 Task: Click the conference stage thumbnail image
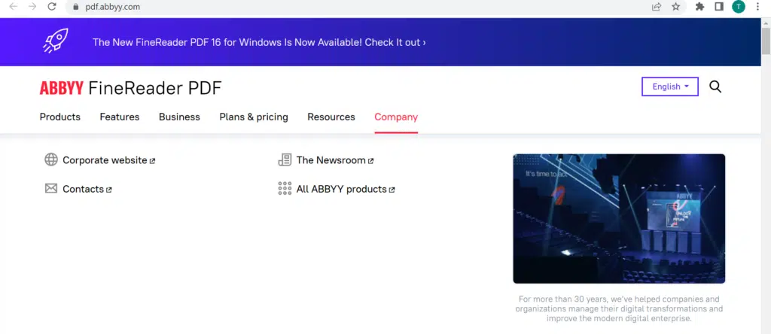(x=619, y=219)
